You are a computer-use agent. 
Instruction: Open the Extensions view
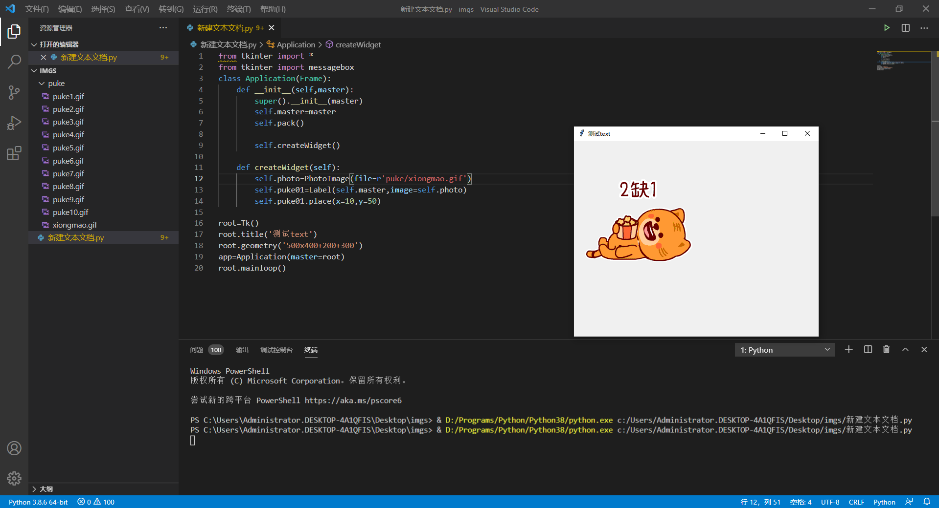pos(14,153)
